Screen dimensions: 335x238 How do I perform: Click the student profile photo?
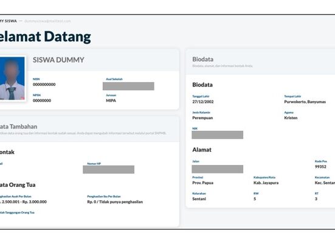tap(12, 79)
